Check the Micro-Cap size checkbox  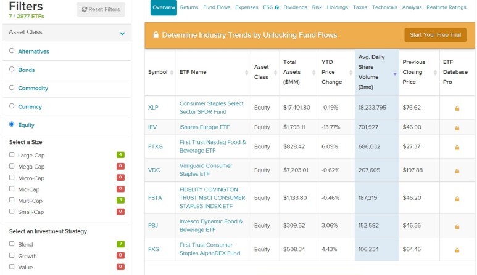point(12,177)
